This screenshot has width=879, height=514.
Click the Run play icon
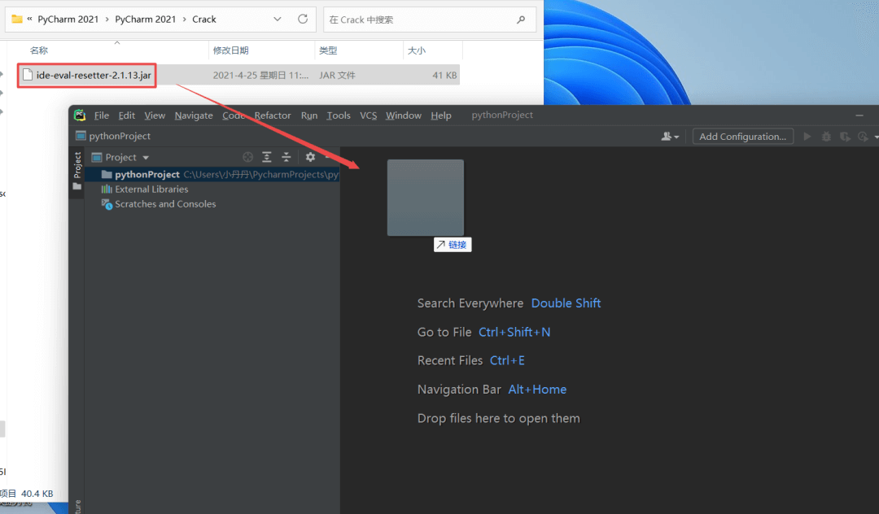tap(807, 137)
